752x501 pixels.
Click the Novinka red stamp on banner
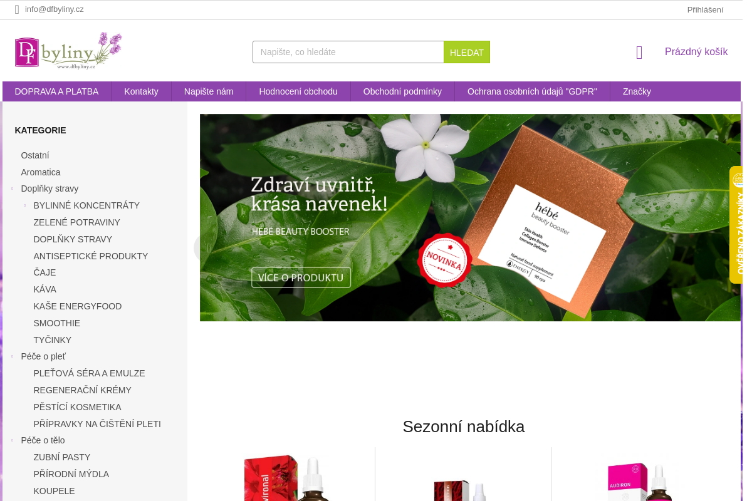click(445, 261)
